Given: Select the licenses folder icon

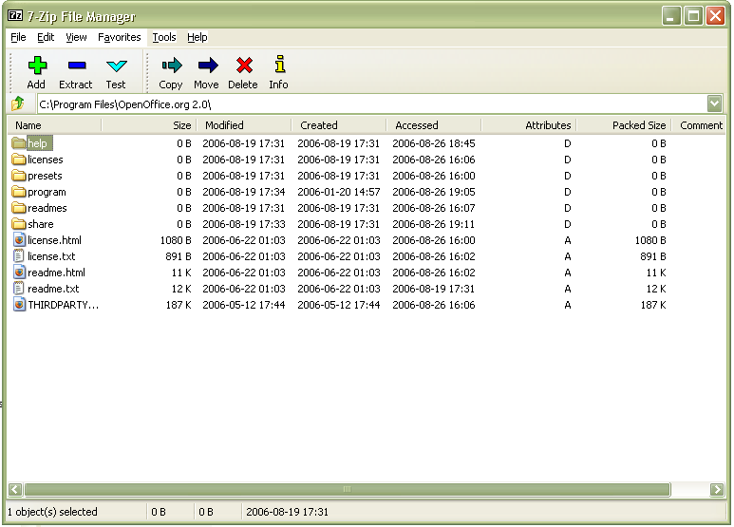Looking at the screenshot, I should 18,160.
